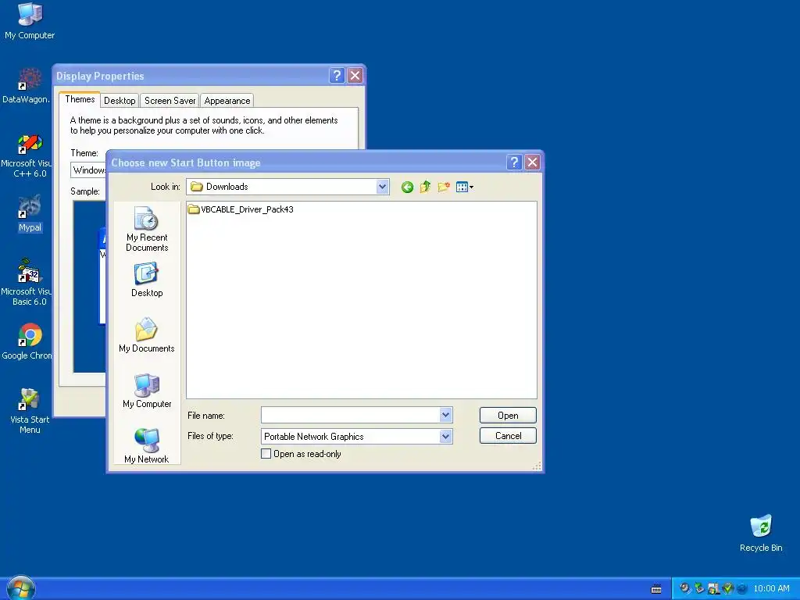The width and height of the screenshot is (800, 600).
Task: Close the Choose new Start Button image dialog
Action: [x=532, y=162]
